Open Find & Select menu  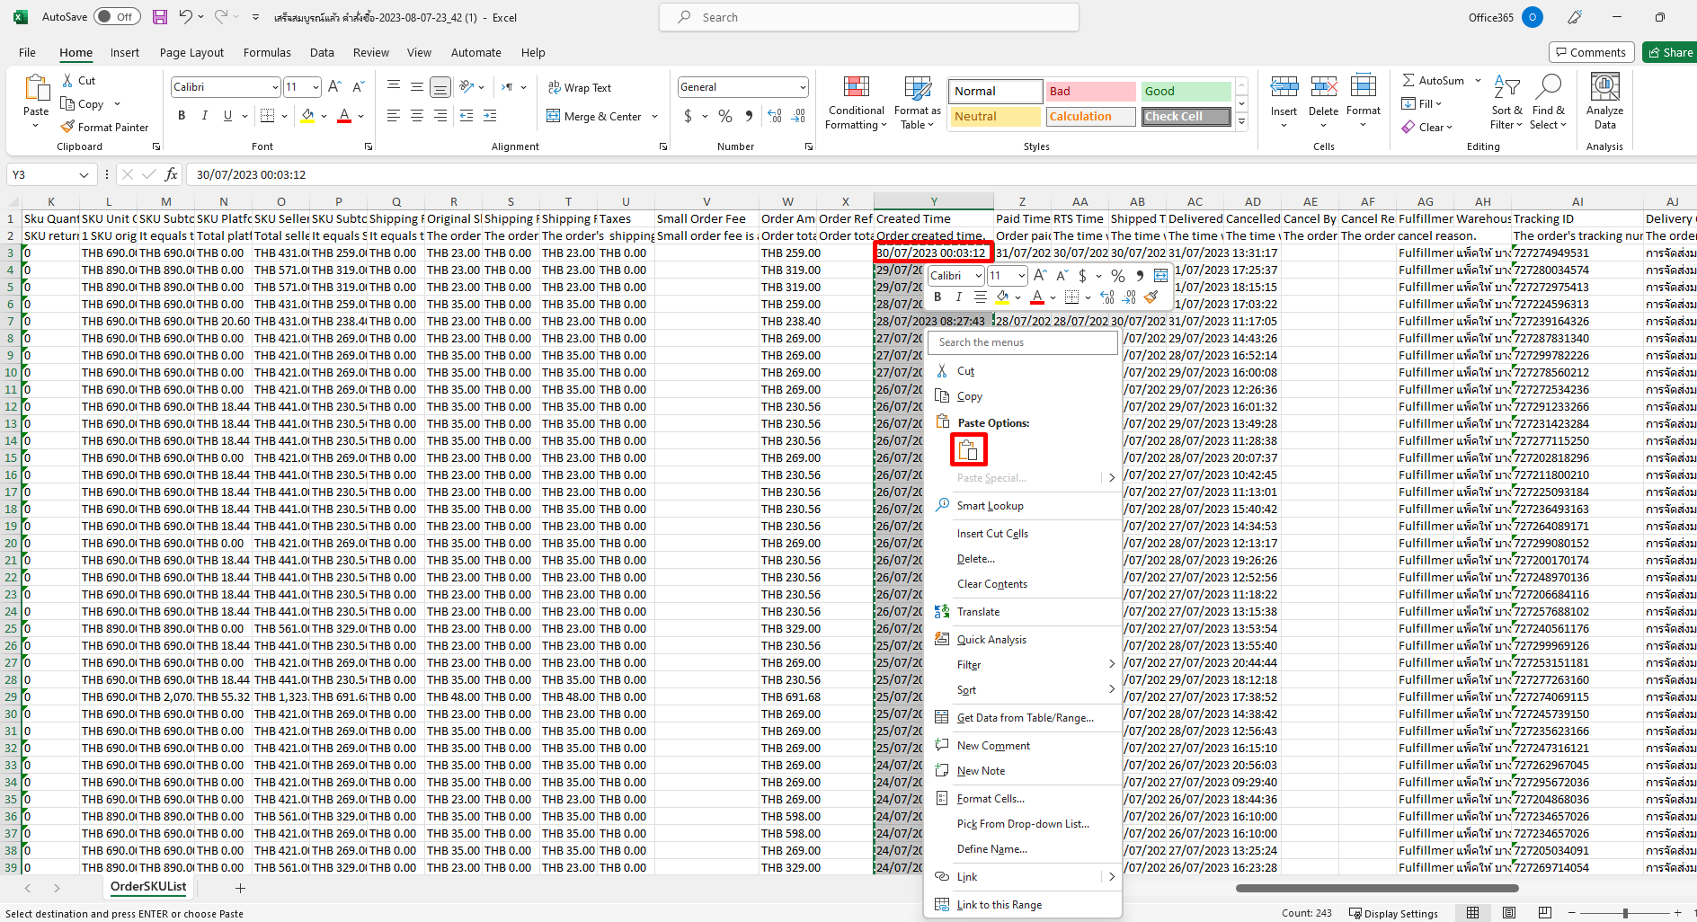[1548, 102]
